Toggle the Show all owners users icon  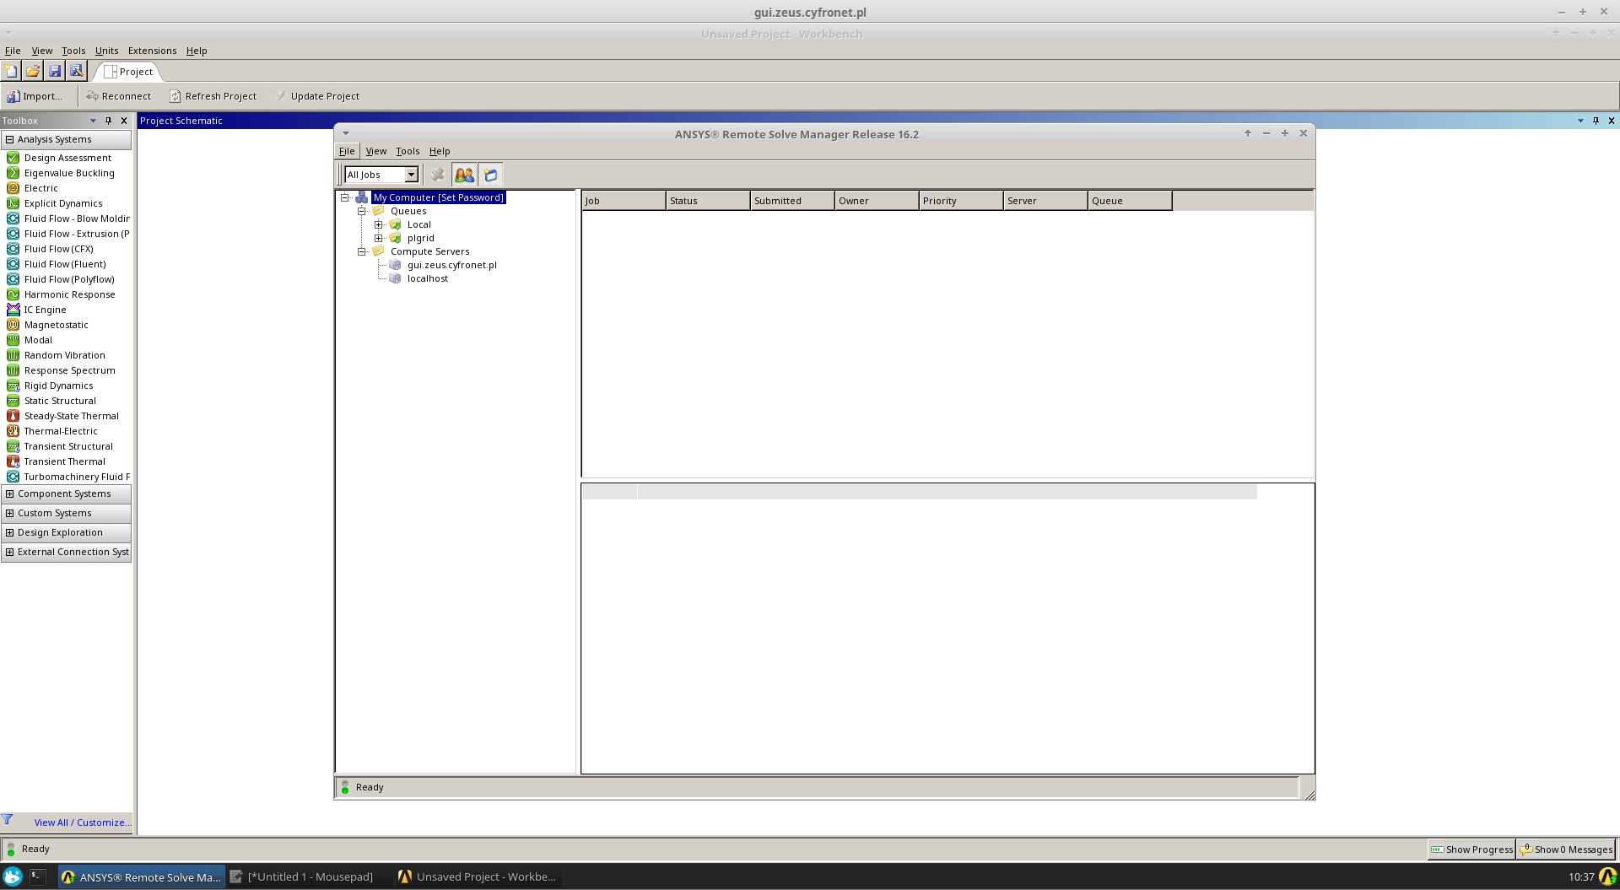click(464, 175)
